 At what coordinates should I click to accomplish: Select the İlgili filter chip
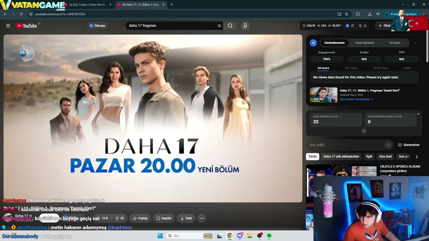point(369,156)
